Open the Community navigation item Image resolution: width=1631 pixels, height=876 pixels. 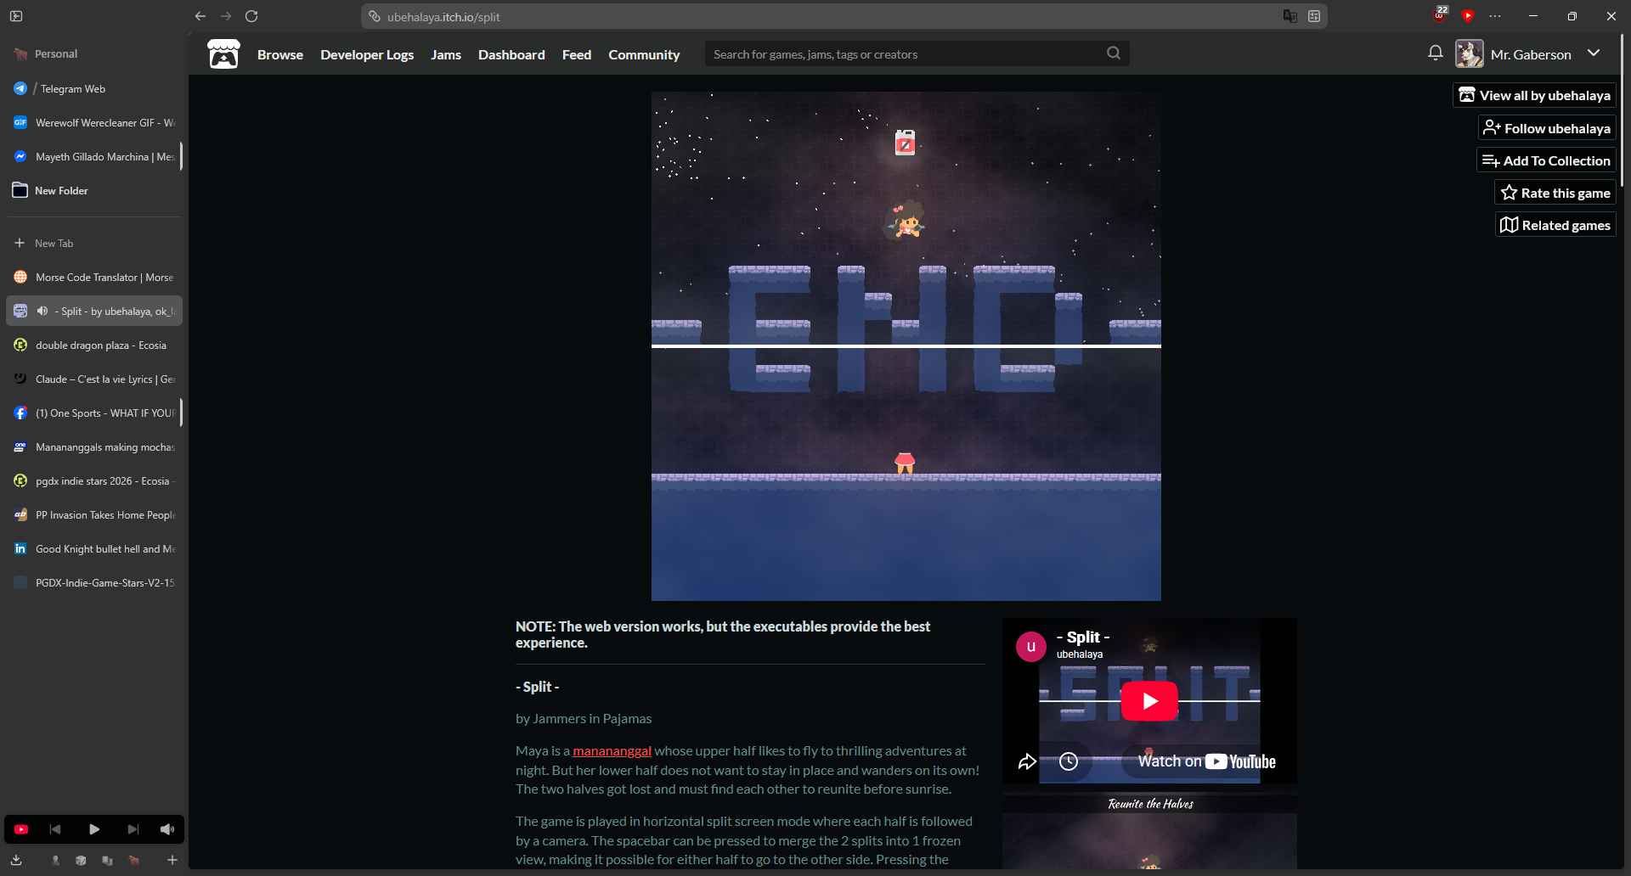pyautogui.click(x=644, y=54)
